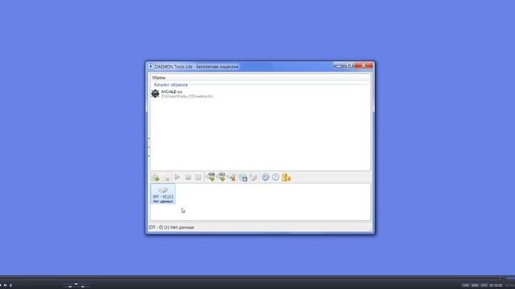Screen dimensions: 515x289
Task: Add an SCSI virtual drive
Action: pos(221,177)
